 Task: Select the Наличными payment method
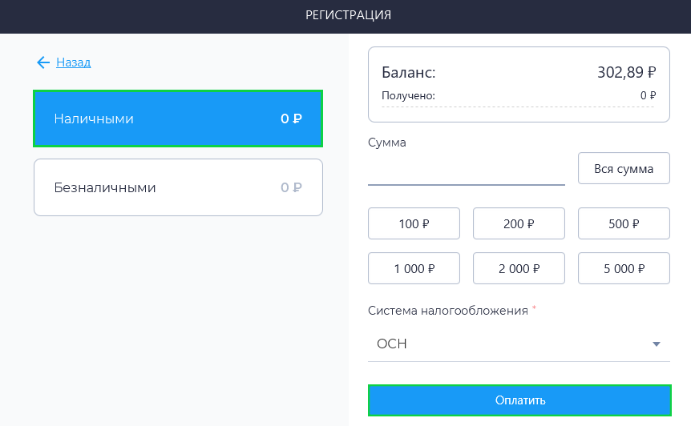(177, 119)
